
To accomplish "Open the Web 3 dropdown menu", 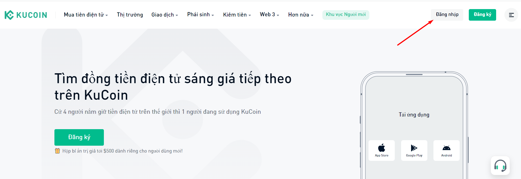I will tap(269, 15).
